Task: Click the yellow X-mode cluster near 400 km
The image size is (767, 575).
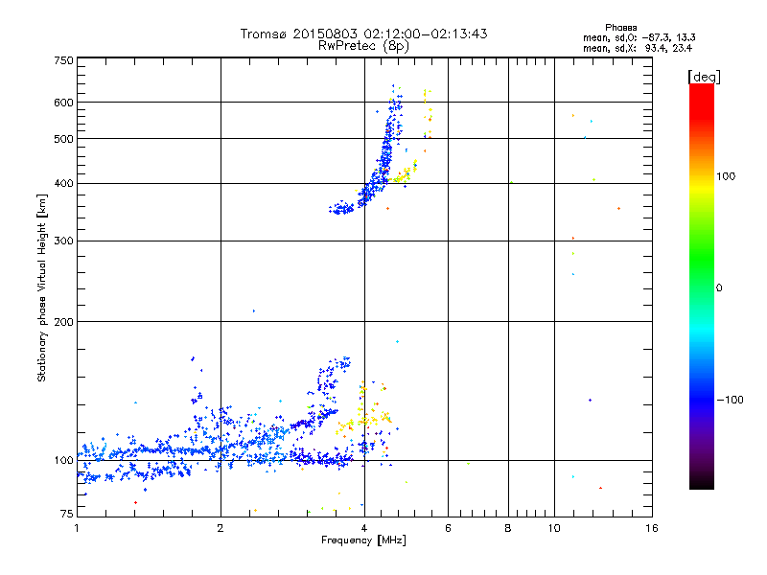Action: (402, 175)
